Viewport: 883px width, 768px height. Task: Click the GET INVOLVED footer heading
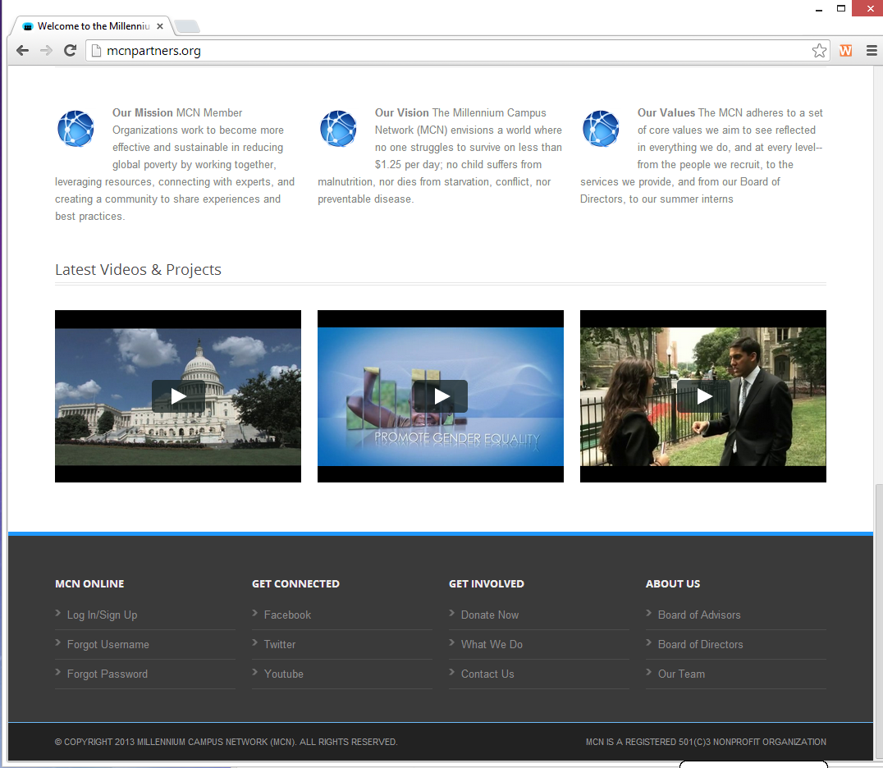pyautogui.click(x=487, y=584)
